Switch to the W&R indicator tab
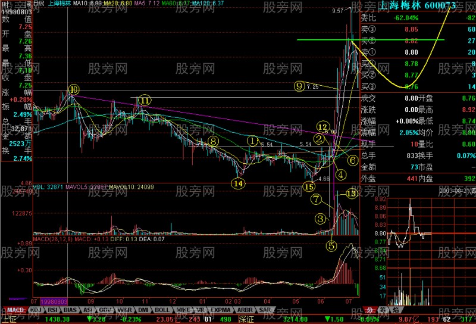This screenshot has width=476, height=324. (125, 310)
